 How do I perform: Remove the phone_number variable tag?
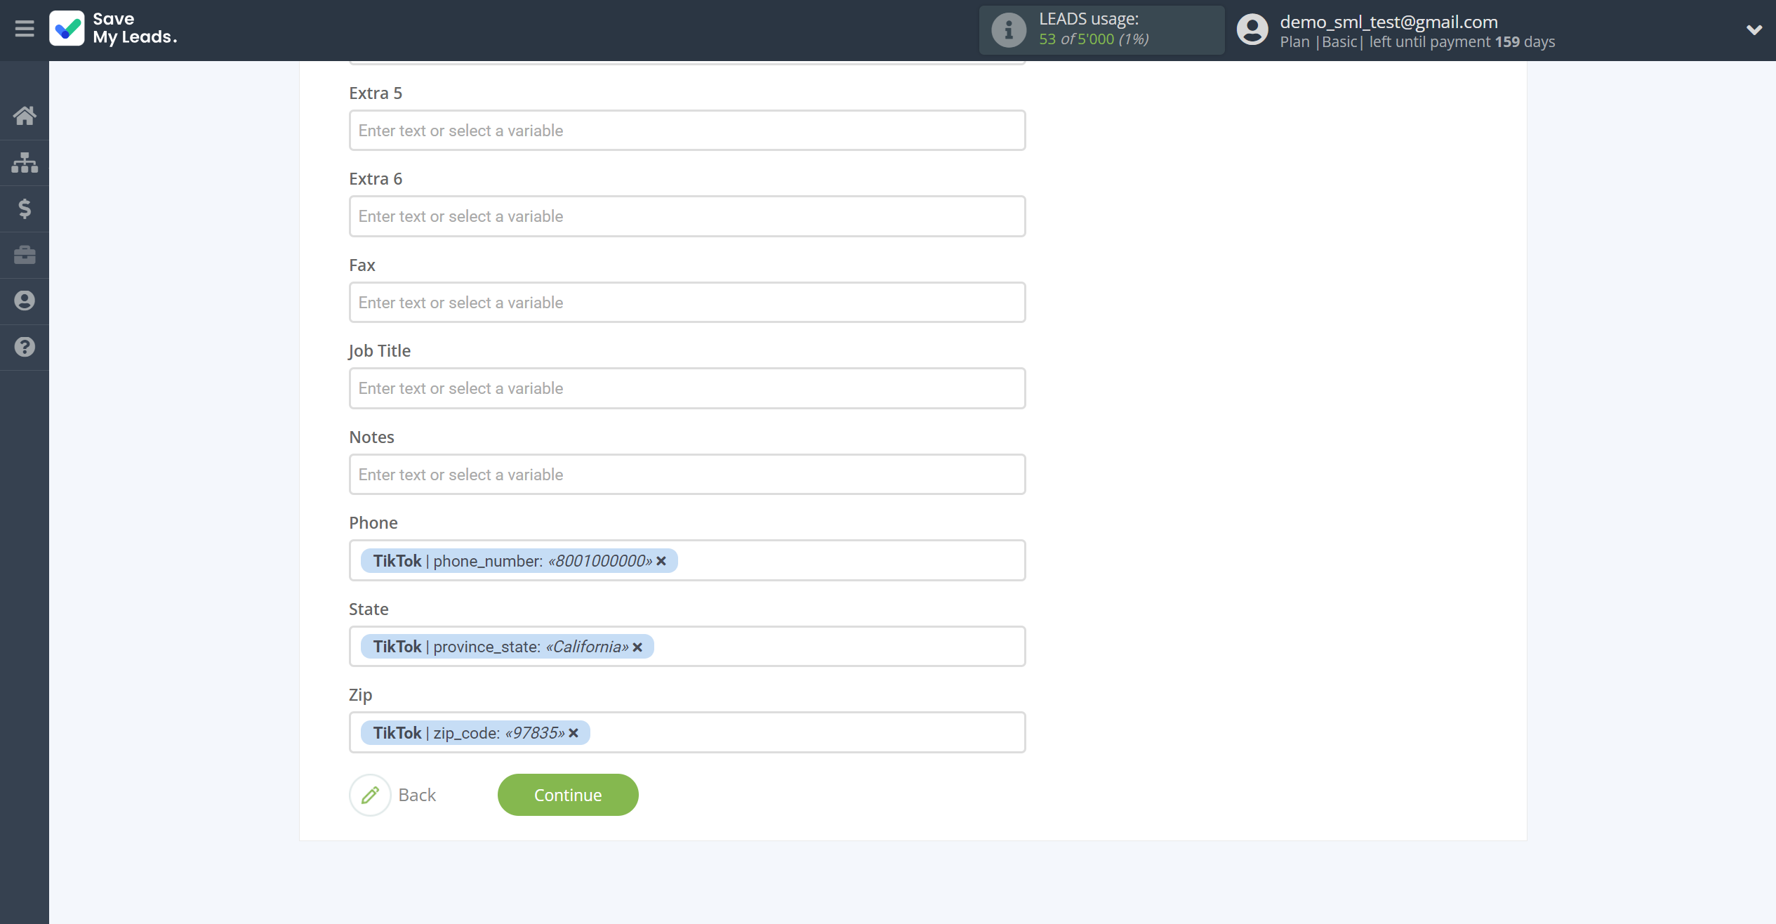click(x=661, y=561)
